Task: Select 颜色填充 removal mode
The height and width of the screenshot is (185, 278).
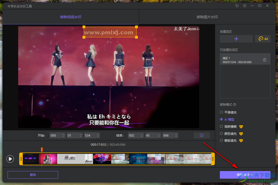Action: click(228, 134)
